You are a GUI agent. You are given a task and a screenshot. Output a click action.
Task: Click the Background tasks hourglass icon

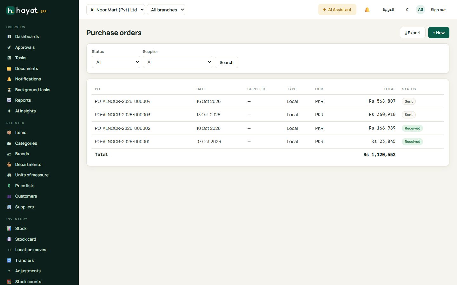point(9,90)
